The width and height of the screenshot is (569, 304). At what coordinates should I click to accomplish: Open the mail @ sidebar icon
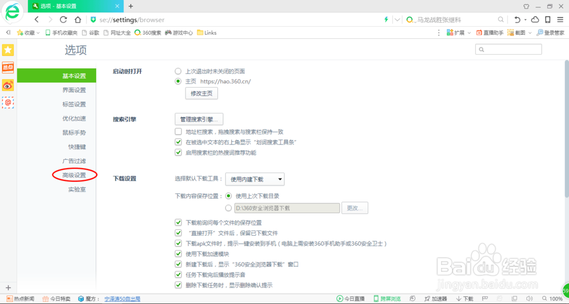click(x=8, y=103)
